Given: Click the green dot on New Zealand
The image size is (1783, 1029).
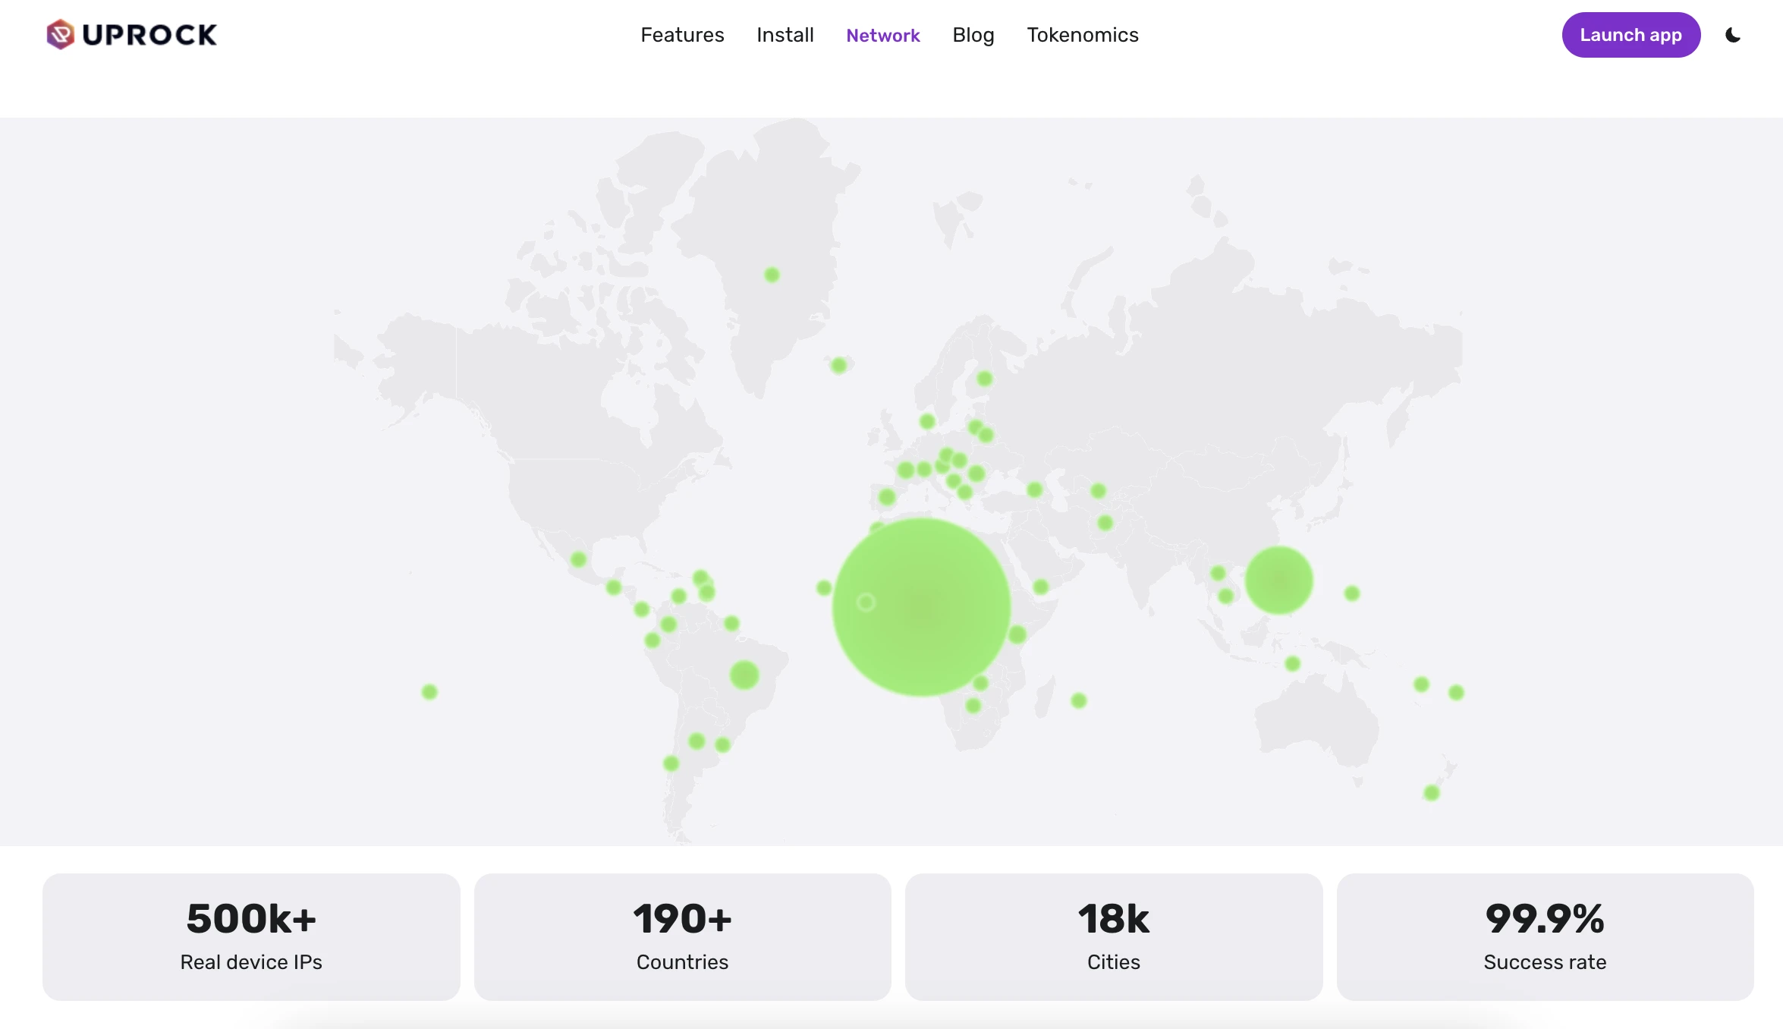Looking at the screenshot, I should pyautogui.click(x=1431, y=793).
